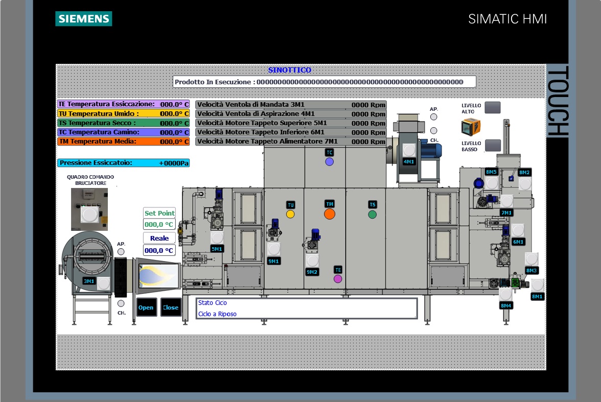Click the round pushbutton above the 8M4 label
The image size is (601, 402).
pyautogui.click(x=505, y=294)
